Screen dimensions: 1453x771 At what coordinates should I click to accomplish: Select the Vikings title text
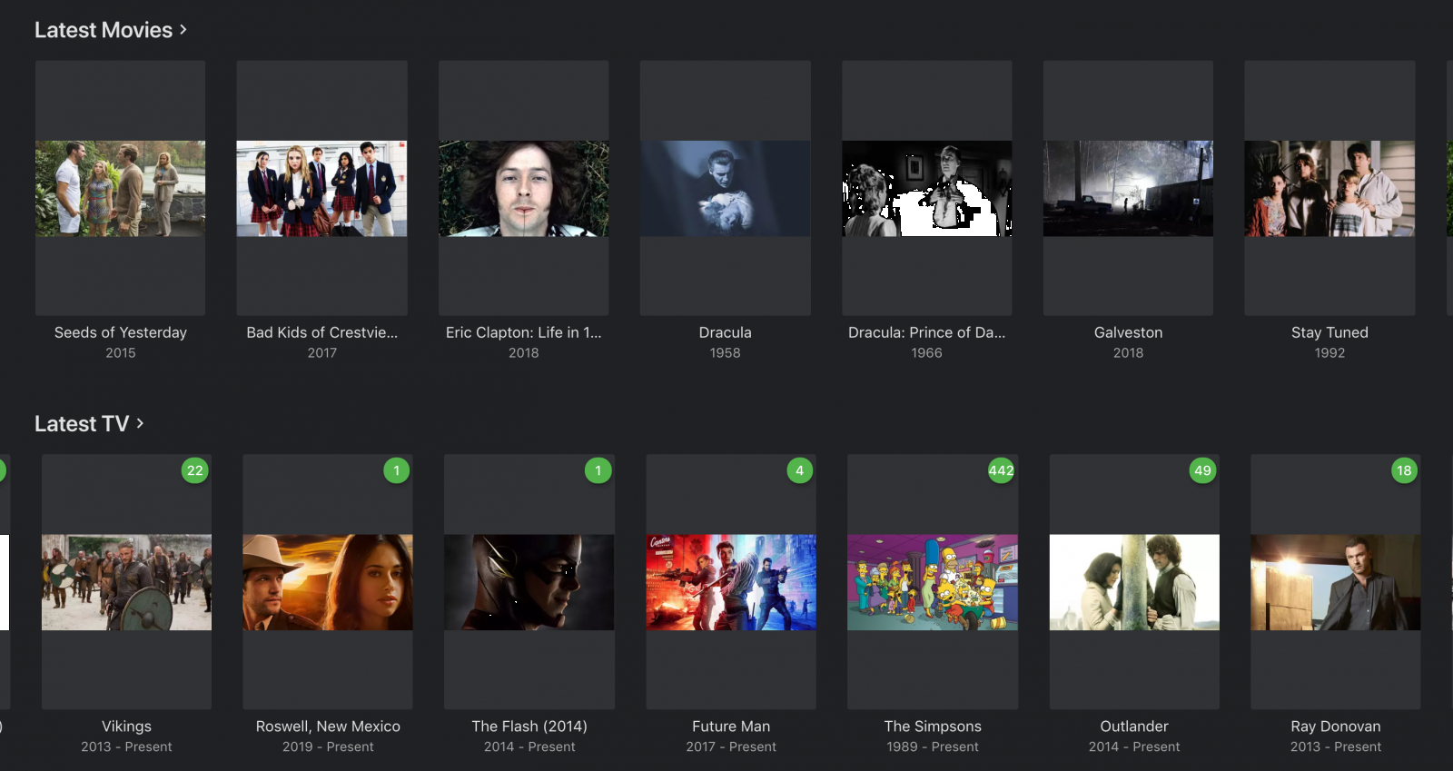point(127,727)
